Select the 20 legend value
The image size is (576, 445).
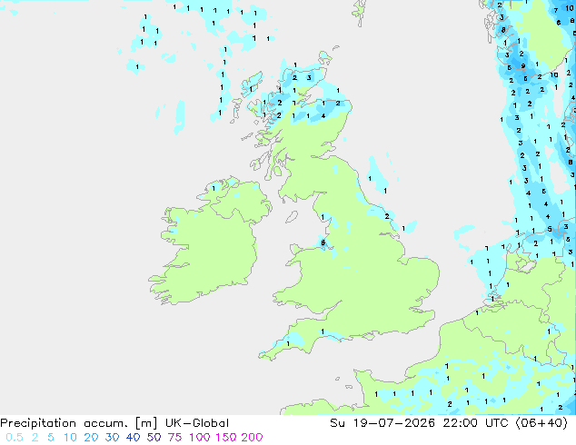click(x=91, y=438)
